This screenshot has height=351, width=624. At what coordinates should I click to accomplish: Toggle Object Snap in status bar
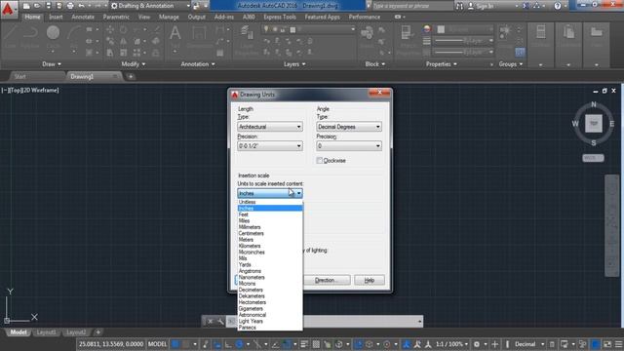(x=287, y=344)
